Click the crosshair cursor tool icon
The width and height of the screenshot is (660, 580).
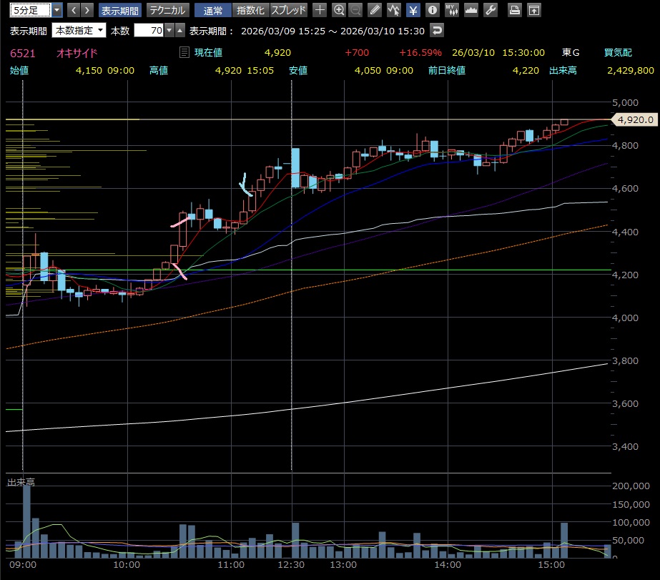(x=320, y=10)
